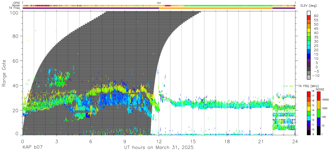The width and height of the screenshot is (332, 153).
Task: Click the '9' tick on the UT hours axis
Action: point(125,141)
